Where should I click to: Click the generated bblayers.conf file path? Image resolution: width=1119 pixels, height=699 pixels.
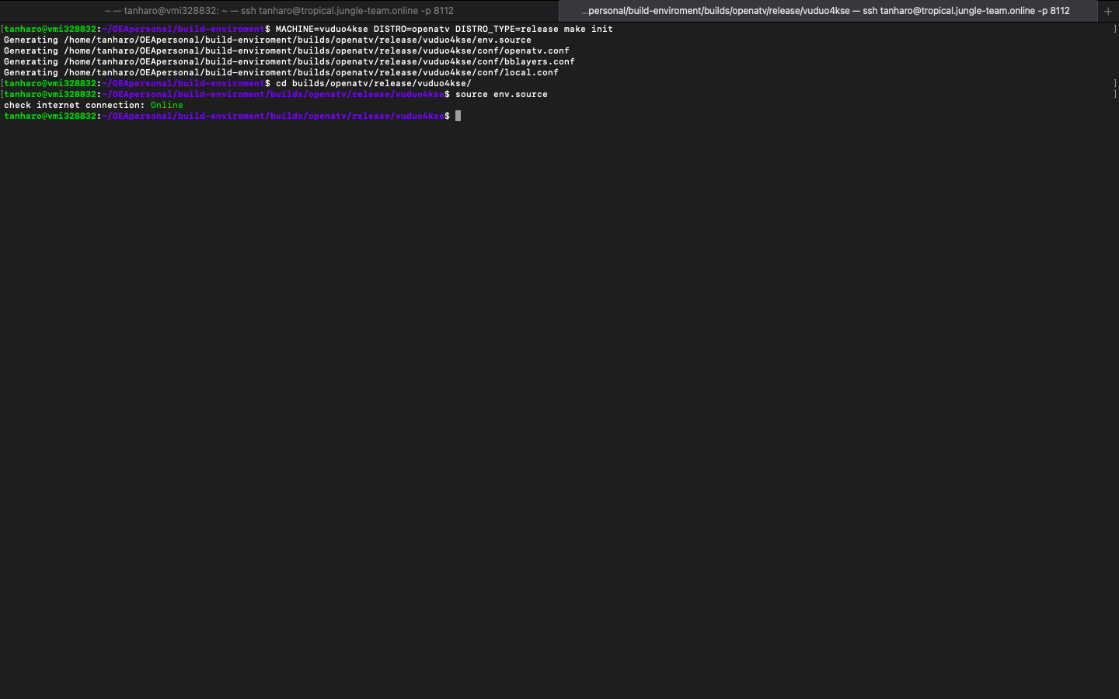(319, 61)
